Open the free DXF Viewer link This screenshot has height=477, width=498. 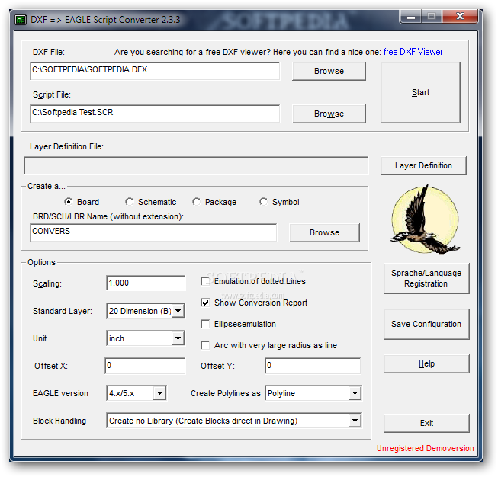coord(413,52)
